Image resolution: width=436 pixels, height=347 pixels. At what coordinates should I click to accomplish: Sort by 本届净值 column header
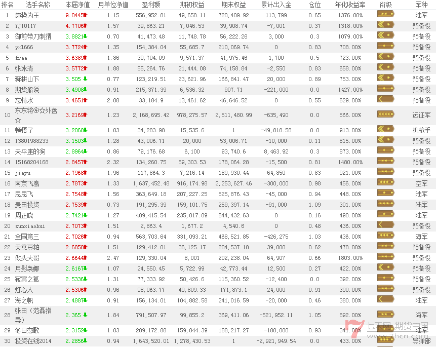[x=77, y=5]
